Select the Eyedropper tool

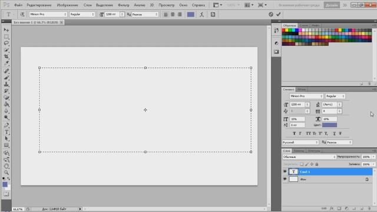[x=6, y=63]
